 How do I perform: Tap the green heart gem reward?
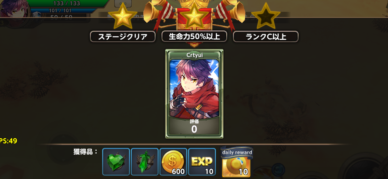(116, 162)
